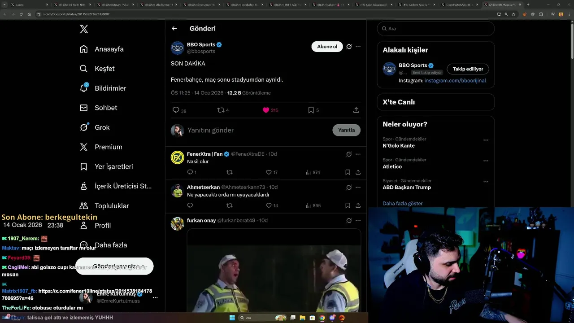Click share icon on main post
Screen dimensions: 574x323
click(356, 110)
